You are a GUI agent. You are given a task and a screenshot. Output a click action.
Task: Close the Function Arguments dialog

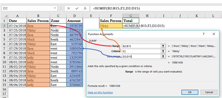click(214, 34)
